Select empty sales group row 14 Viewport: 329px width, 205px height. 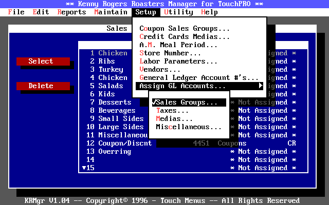[193, 159]
